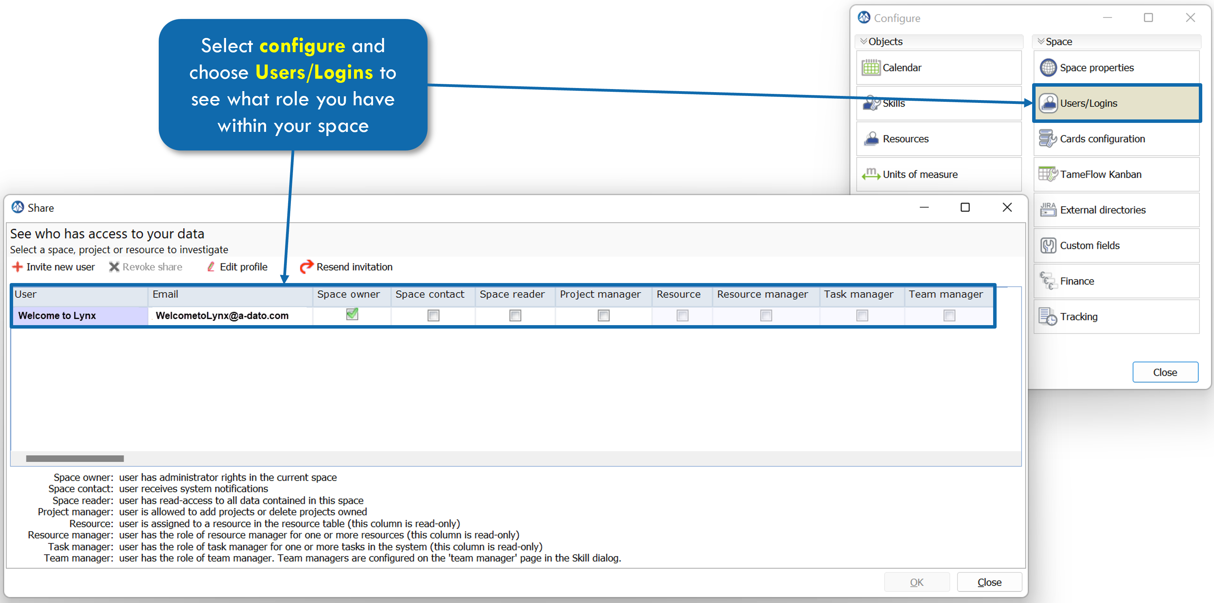Click the Custom fields icon
1214x603 pixels.
click(1048, 245)
